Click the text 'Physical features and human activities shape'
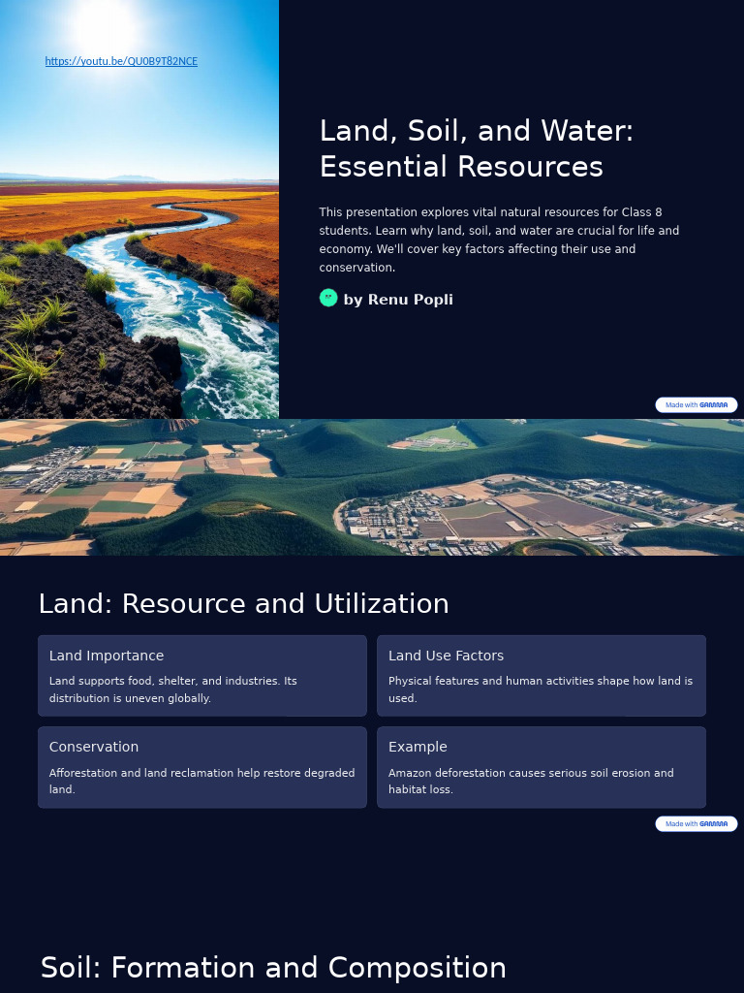The image size is (744, 993). (x=509, y=681)
